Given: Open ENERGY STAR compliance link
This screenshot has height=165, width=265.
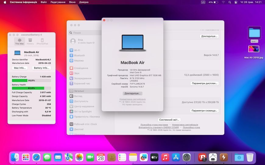Looking at the screenshot, I should click(x=159, y=127).
